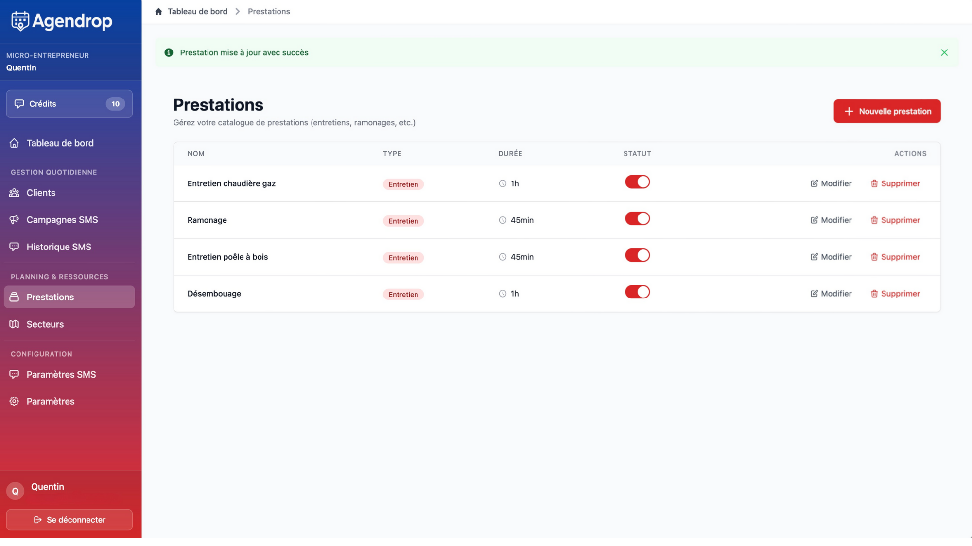This screenshot has height=546, width=972.
Task: Click the Secteurs map icon
Action: pyautogui.click(x=14, y=324)
